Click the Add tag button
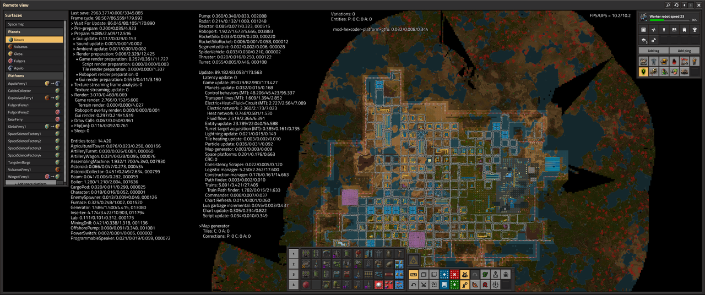 click(x=654, y=51)
